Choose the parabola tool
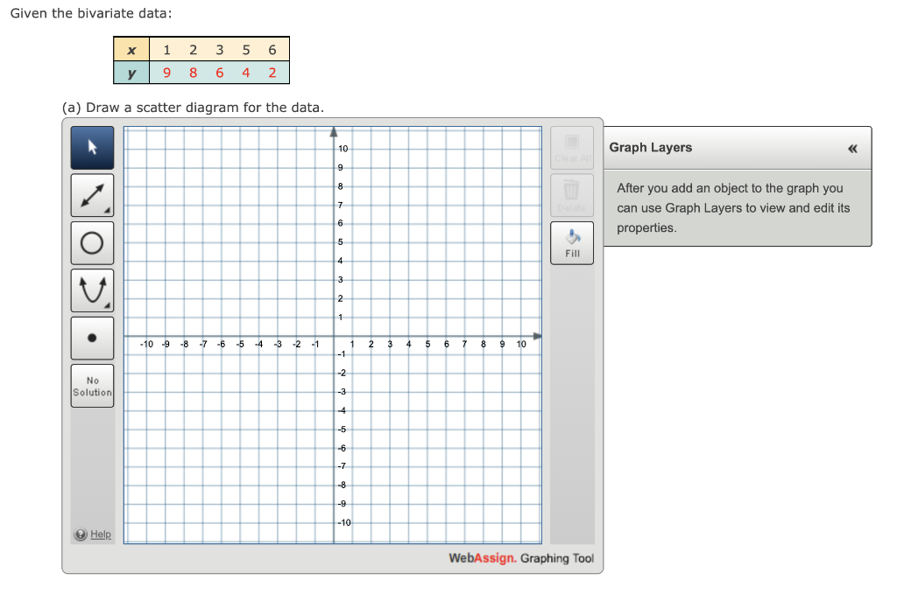897x601 pixels. [x=92, y=290]
